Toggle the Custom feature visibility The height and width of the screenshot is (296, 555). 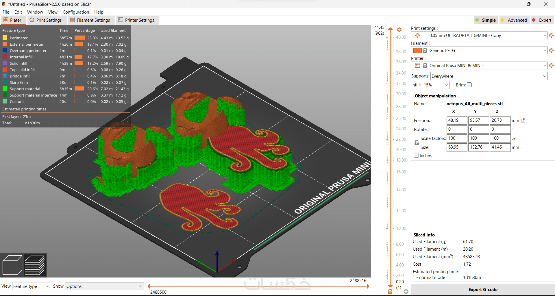click(x=5, y=101)
